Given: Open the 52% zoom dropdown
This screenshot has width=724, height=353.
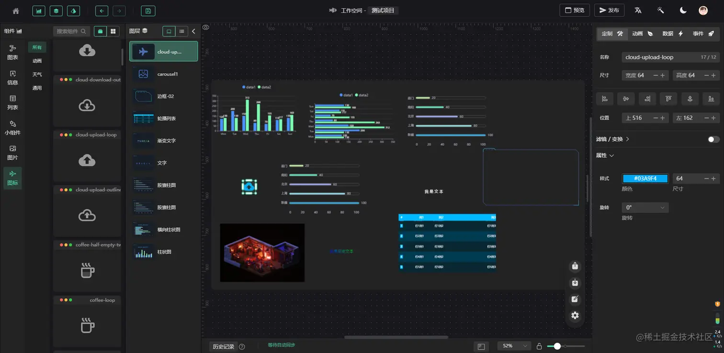Looking at the screenshot, I should pos(514,346).
